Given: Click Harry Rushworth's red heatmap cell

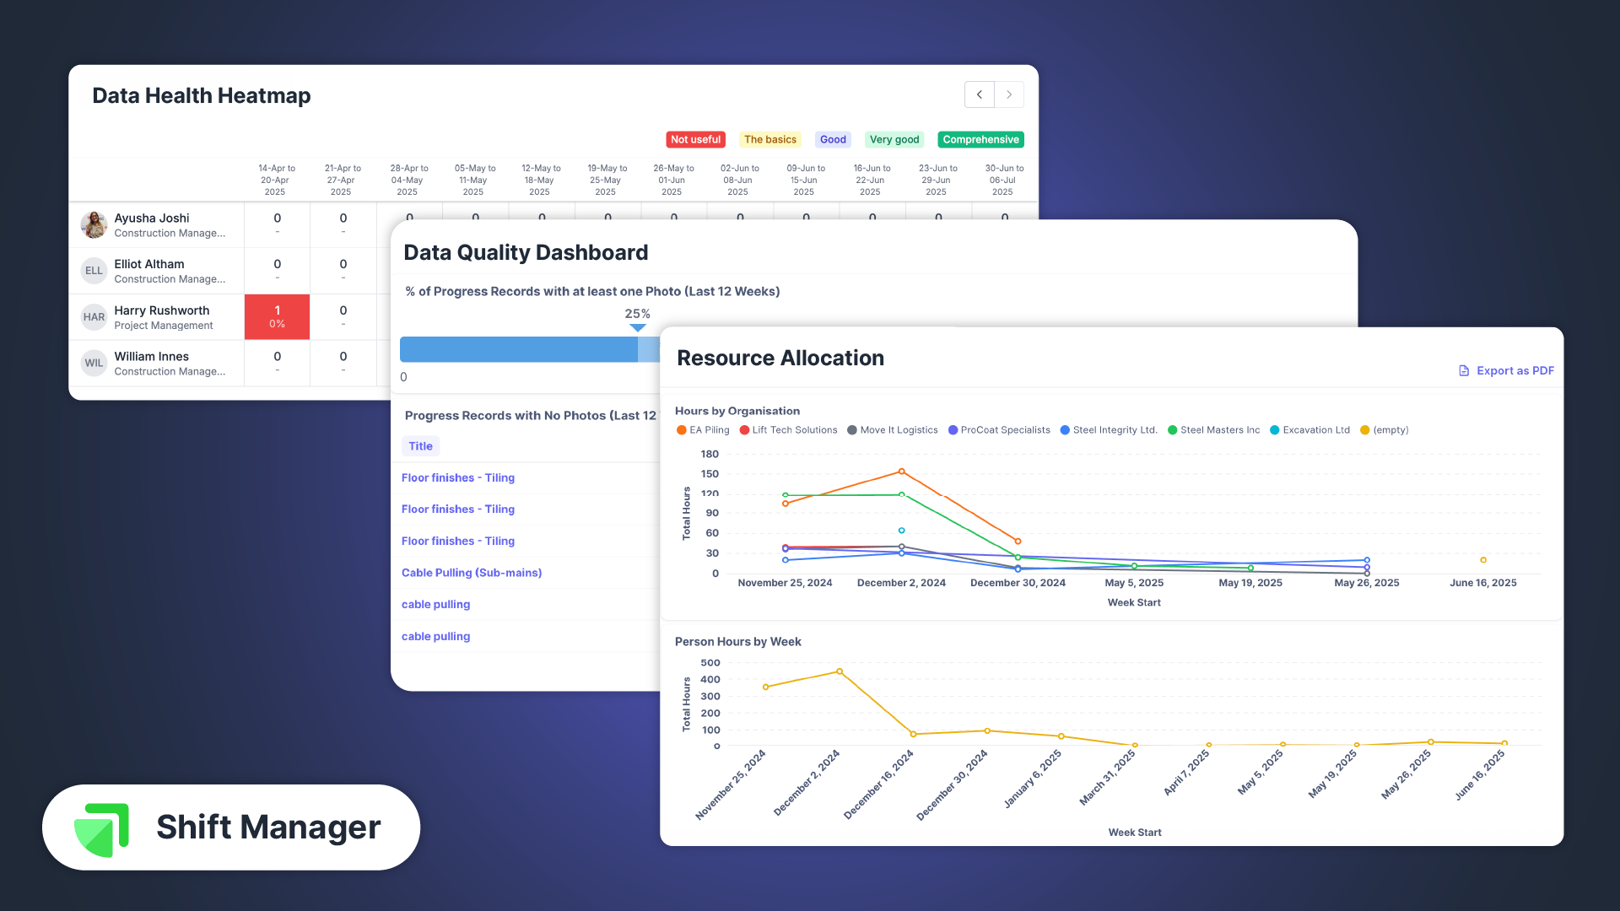Looking at the screenshot, I should (277, 316).
